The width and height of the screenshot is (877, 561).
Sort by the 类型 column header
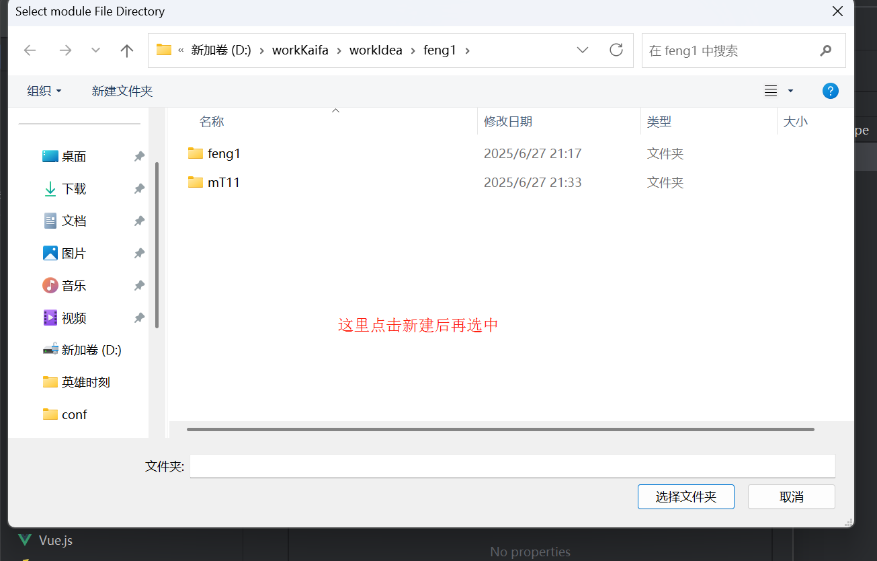tap(659, 122)
